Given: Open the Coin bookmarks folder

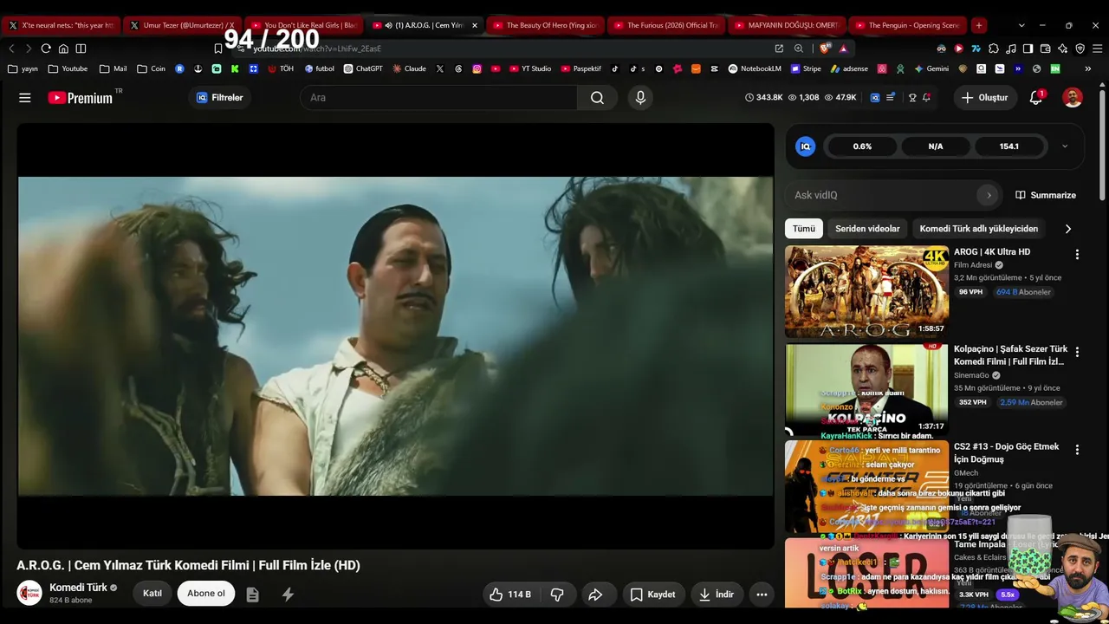Looking at the screenshot, I should point(152,68).
